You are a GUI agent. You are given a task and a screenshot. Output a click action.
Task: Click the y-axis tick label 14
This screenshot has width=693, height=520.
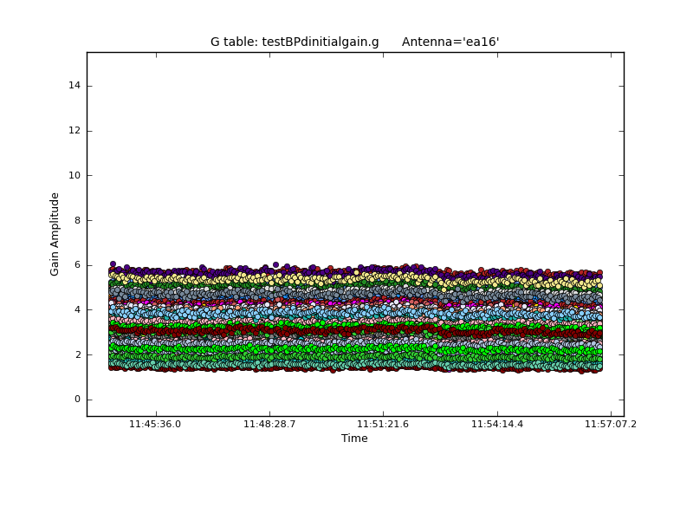coord(74,85)
